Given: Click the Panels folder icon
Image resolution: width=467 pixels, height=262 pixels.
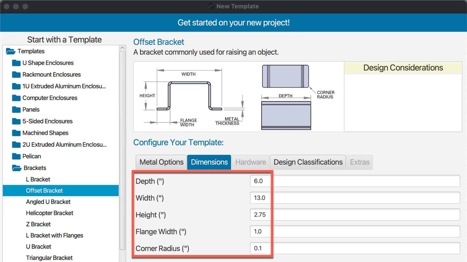Looking at the screenshot, I should pyautogui.click(x=16, y=110).
